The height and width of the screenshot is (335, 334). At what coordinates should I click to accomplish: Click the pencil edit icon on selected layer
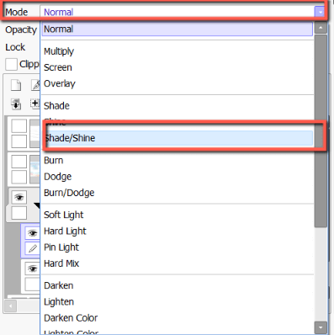(x=33, y=248)
